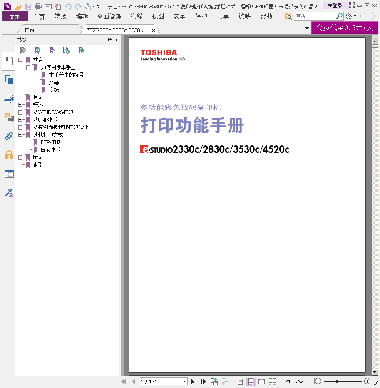Click the vertical scrollbar down arrow
The height and width of the screenshot is (388, 380).
click(375, 372)
